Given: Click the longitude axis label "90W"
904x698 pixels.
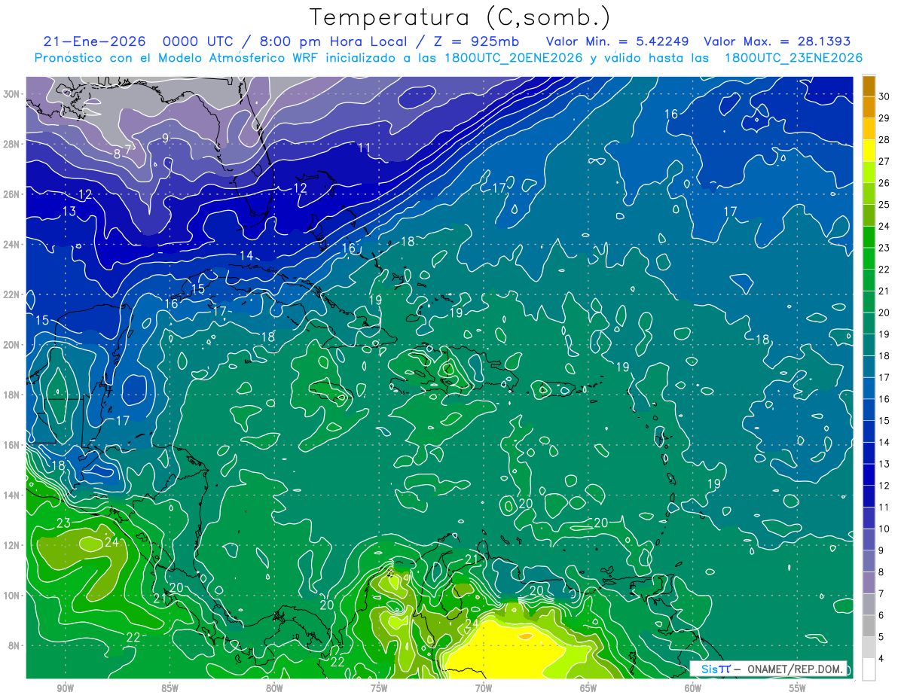Looking at the screenshot, I should [65, 688].
